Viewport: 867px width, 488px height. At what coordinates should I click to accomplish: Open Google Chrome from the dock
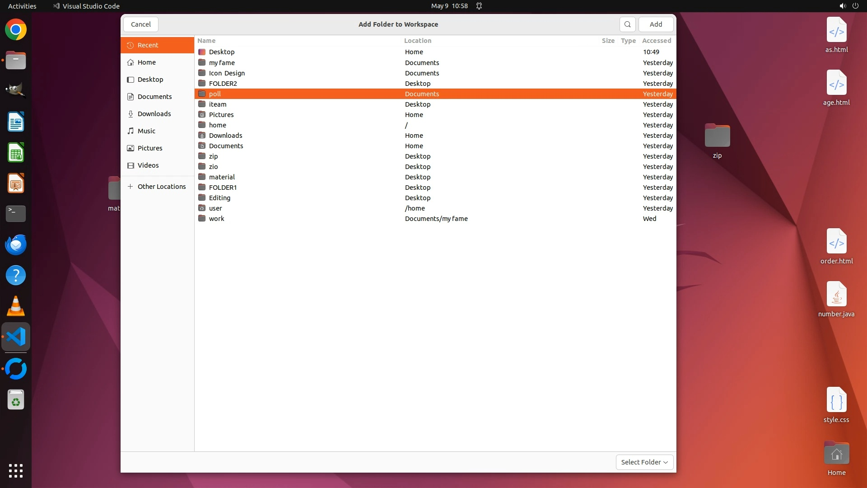point(16,30)
